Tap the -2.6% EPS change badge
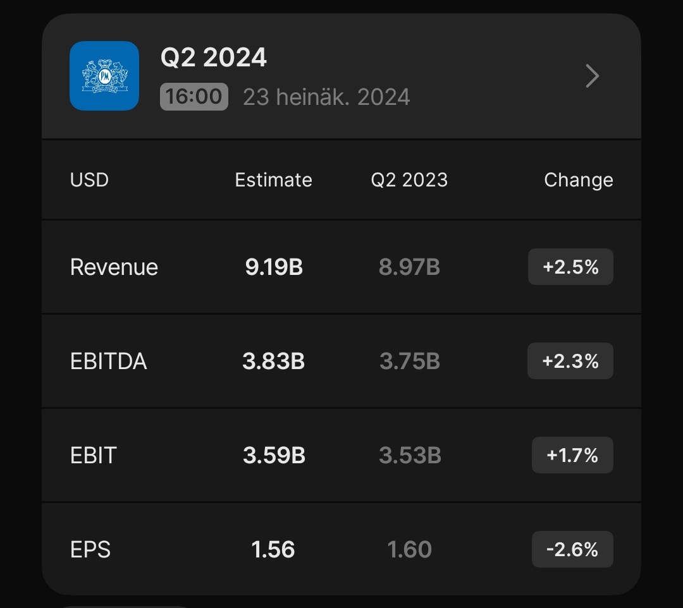The height and width of the screenshot is (608, 683). [x=572, y=549]
